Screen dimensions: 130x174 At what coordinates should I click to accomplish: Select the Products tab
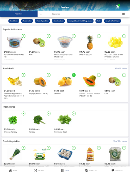click(19, 14)
